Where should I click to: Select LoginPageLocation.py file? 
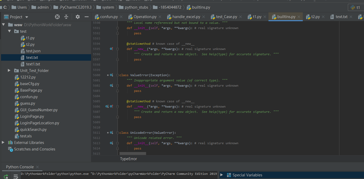(x=40, y=123)
